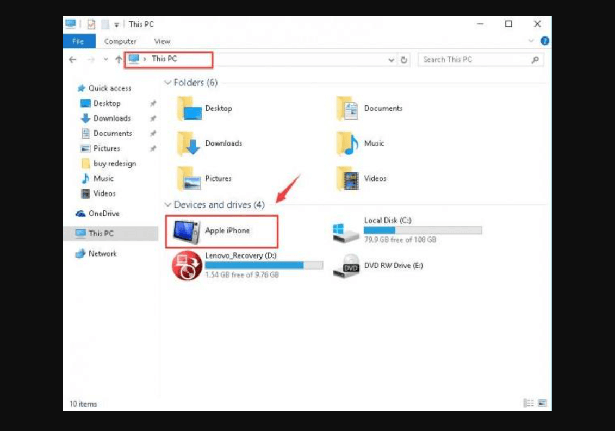The height and width of the screenshot is (431, 615).
Task: Open DVD RW Drive (E:)
Action: tap(378, 266)
